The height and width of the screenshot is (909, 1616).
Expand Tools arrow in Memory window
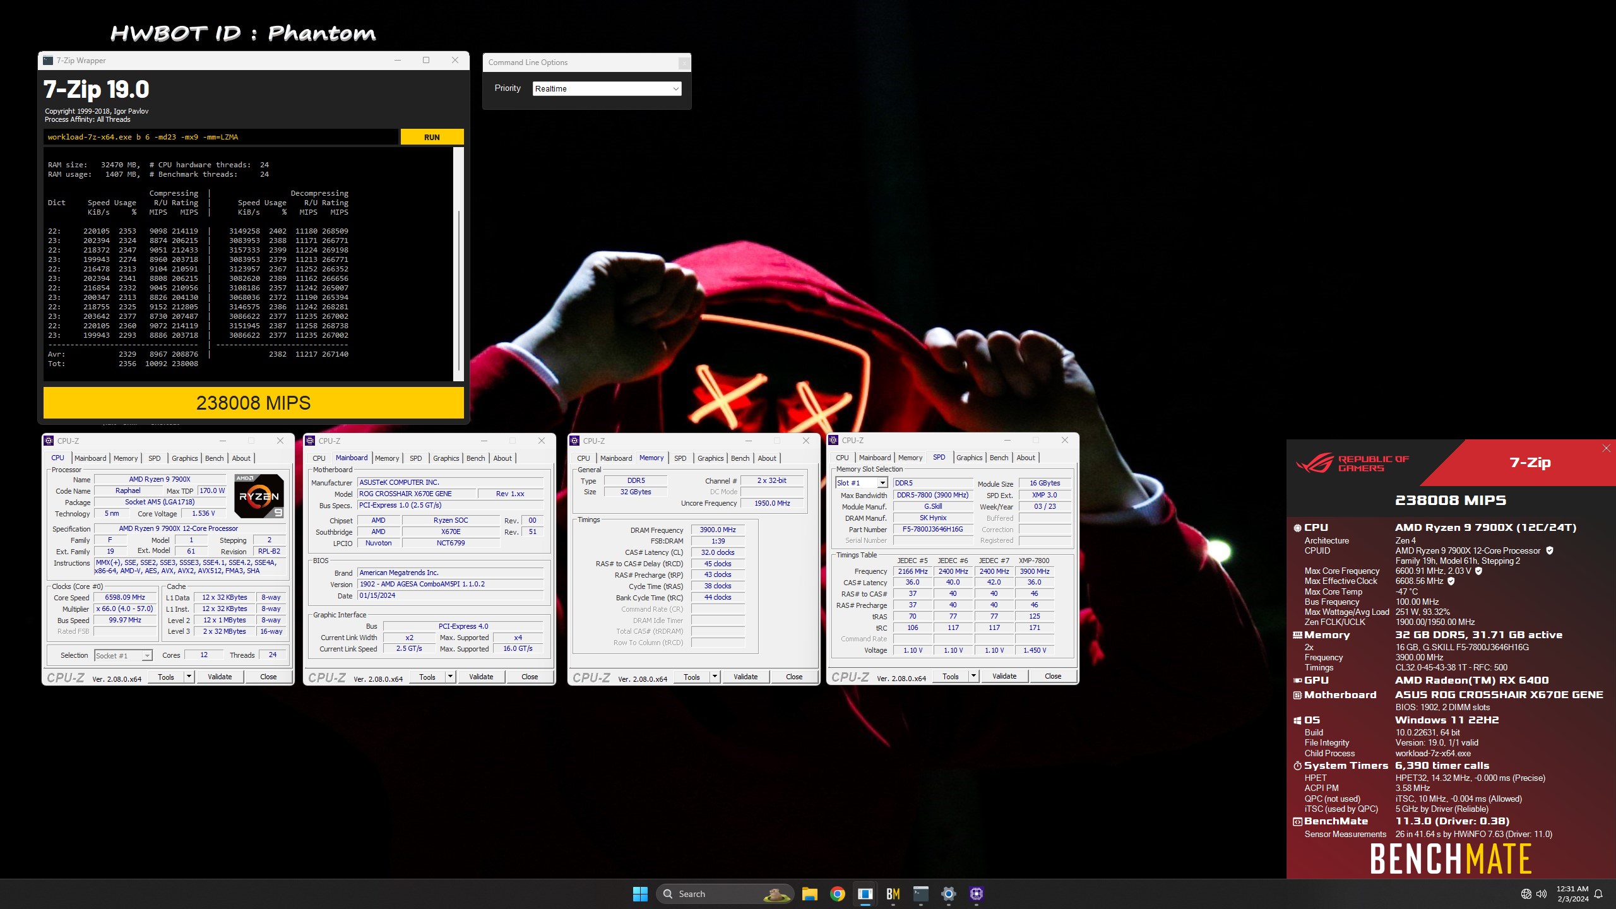715,677
